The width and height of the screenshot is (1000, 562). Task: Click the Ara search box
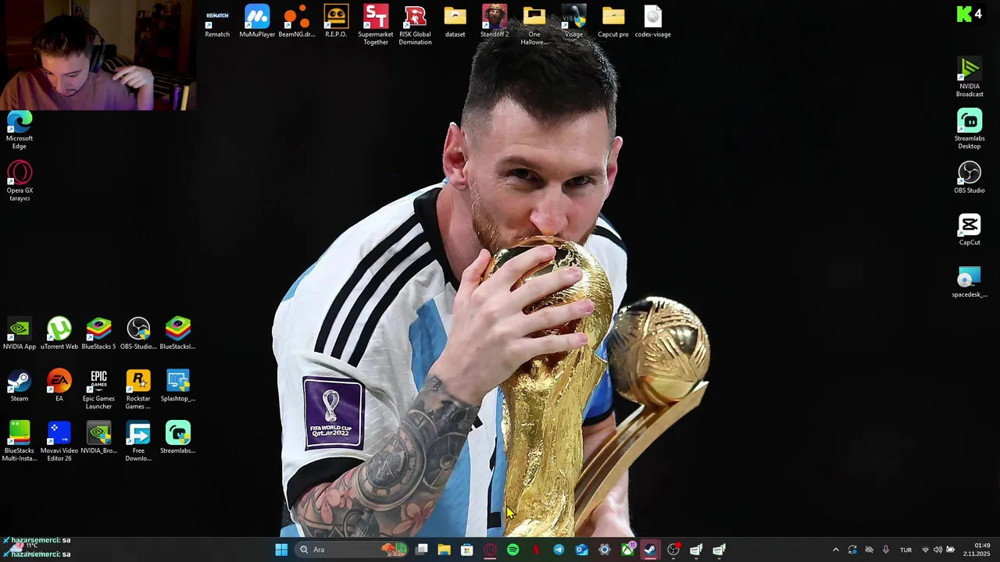(353, 550)
